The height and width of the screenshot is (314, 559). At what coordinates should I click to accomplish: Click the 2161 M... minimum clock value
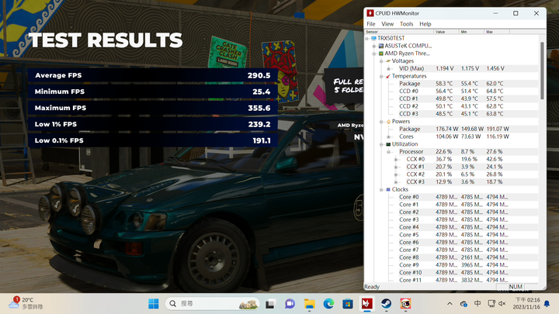point(472,257)
